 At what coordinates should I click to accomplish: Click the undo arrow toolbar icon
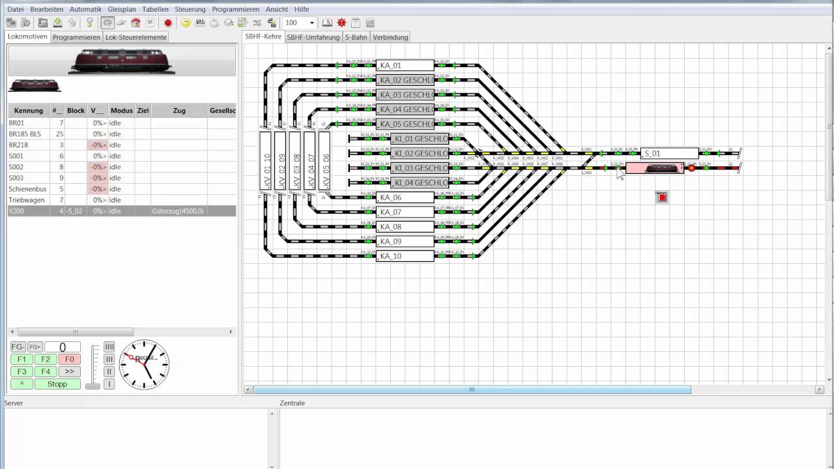[x=72, y=23]
